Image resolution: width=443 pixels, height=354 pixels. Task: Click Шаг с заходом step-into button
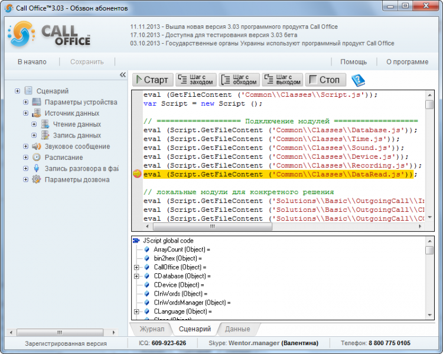(x=196, y=80)
